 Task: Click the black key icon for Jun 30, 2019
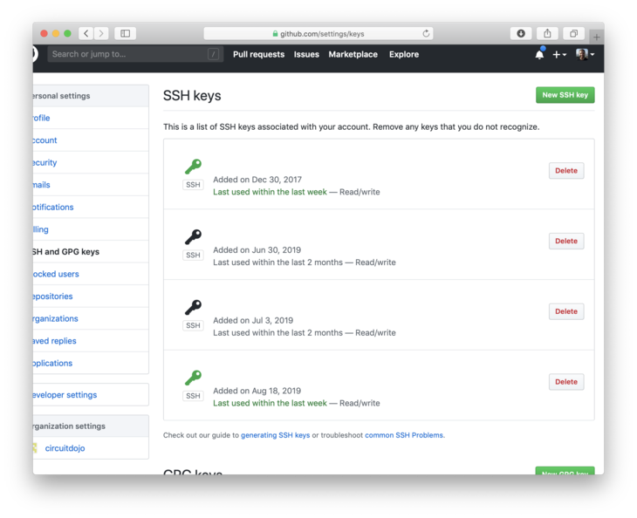pyautogui.click(x=194, y=236)
